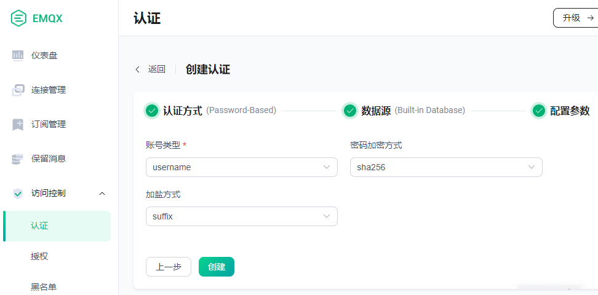The height and width of the screenshot is (295, 598).
Task: Open the 密码加密方式 sha256 dropdown
Action: point(446,167)
